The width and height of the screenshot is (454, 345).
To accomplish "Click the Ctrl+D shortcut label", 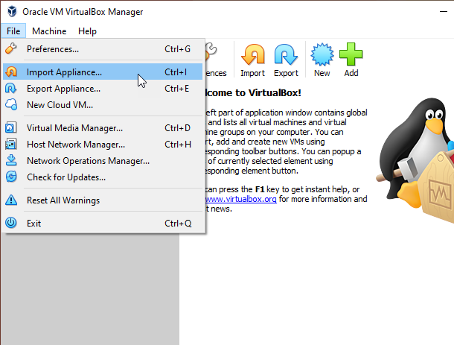I will coord(177,128).
